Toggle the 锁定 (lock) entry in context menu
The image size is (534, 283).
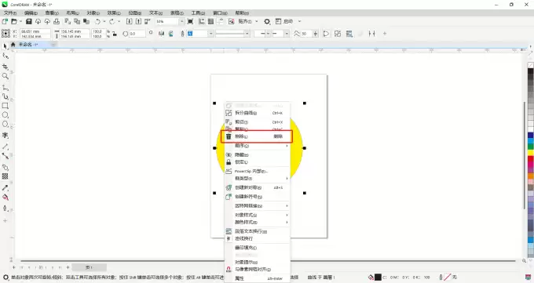(x=257, y=162)
